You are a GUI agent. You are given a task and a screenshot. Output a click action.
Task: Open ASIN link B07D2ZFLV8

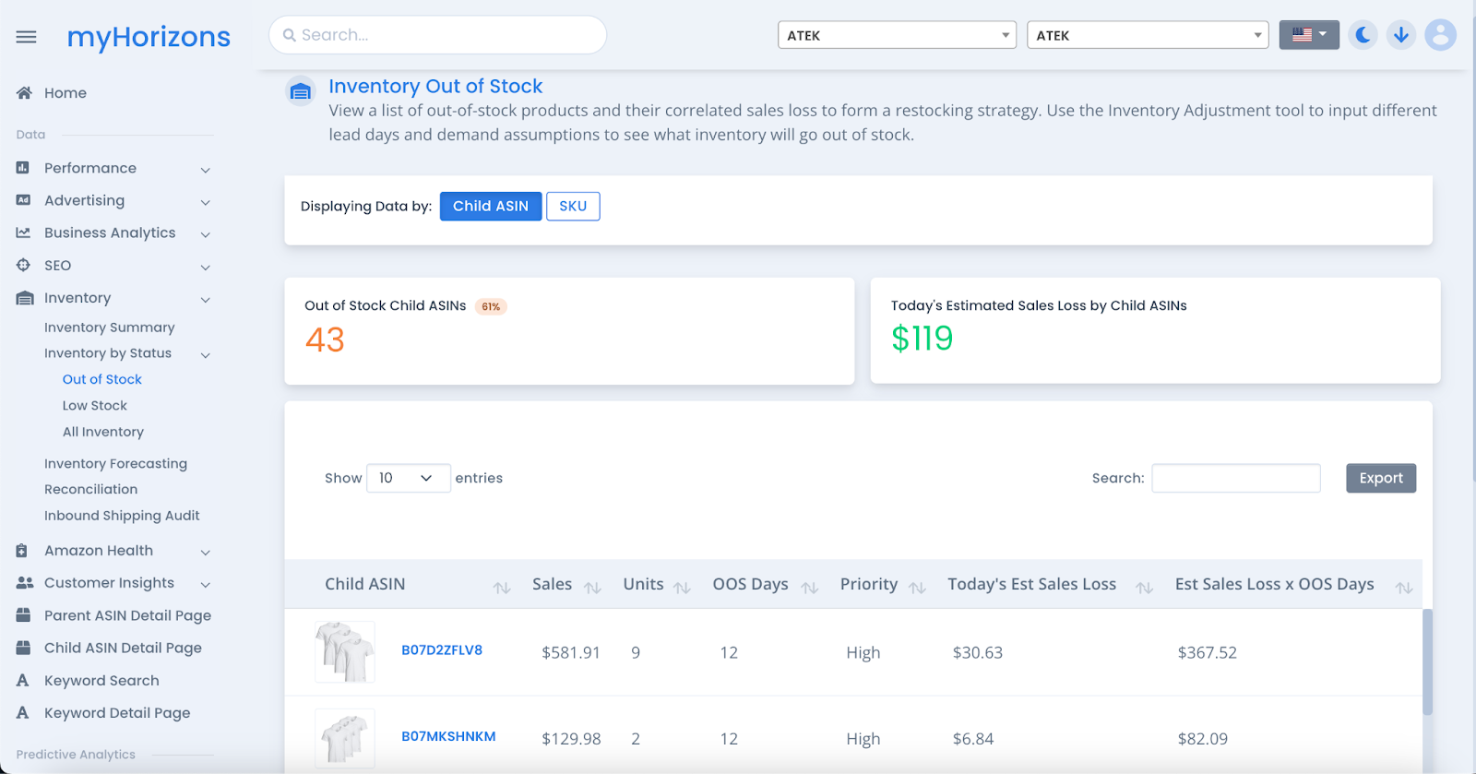click(442, 649)
